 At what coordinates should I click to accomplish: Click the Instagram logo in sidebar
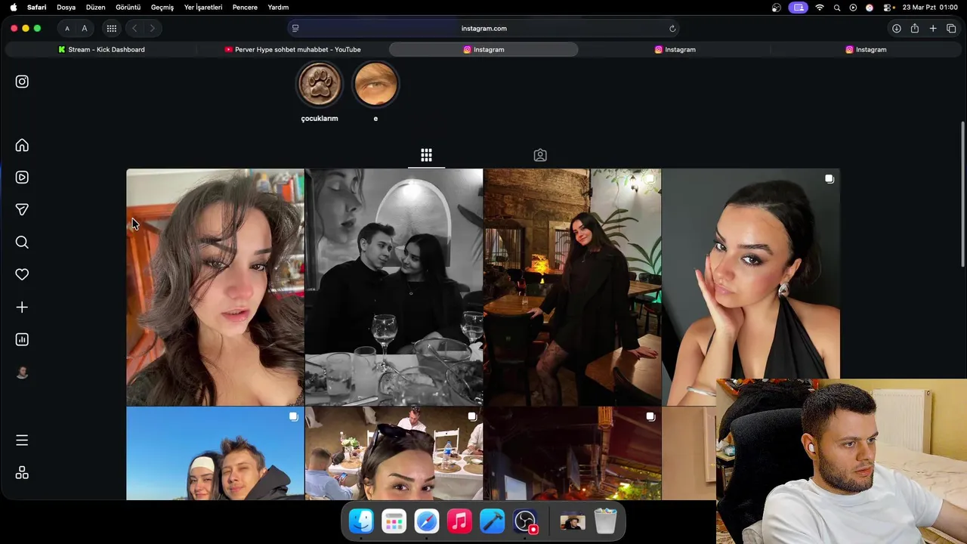(x=22, y=82)
